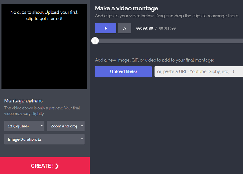The width and height of the screenshot is (243, 174).
Task: Click the arrow on the Image Duration dropdown
Action: point(82,139)
